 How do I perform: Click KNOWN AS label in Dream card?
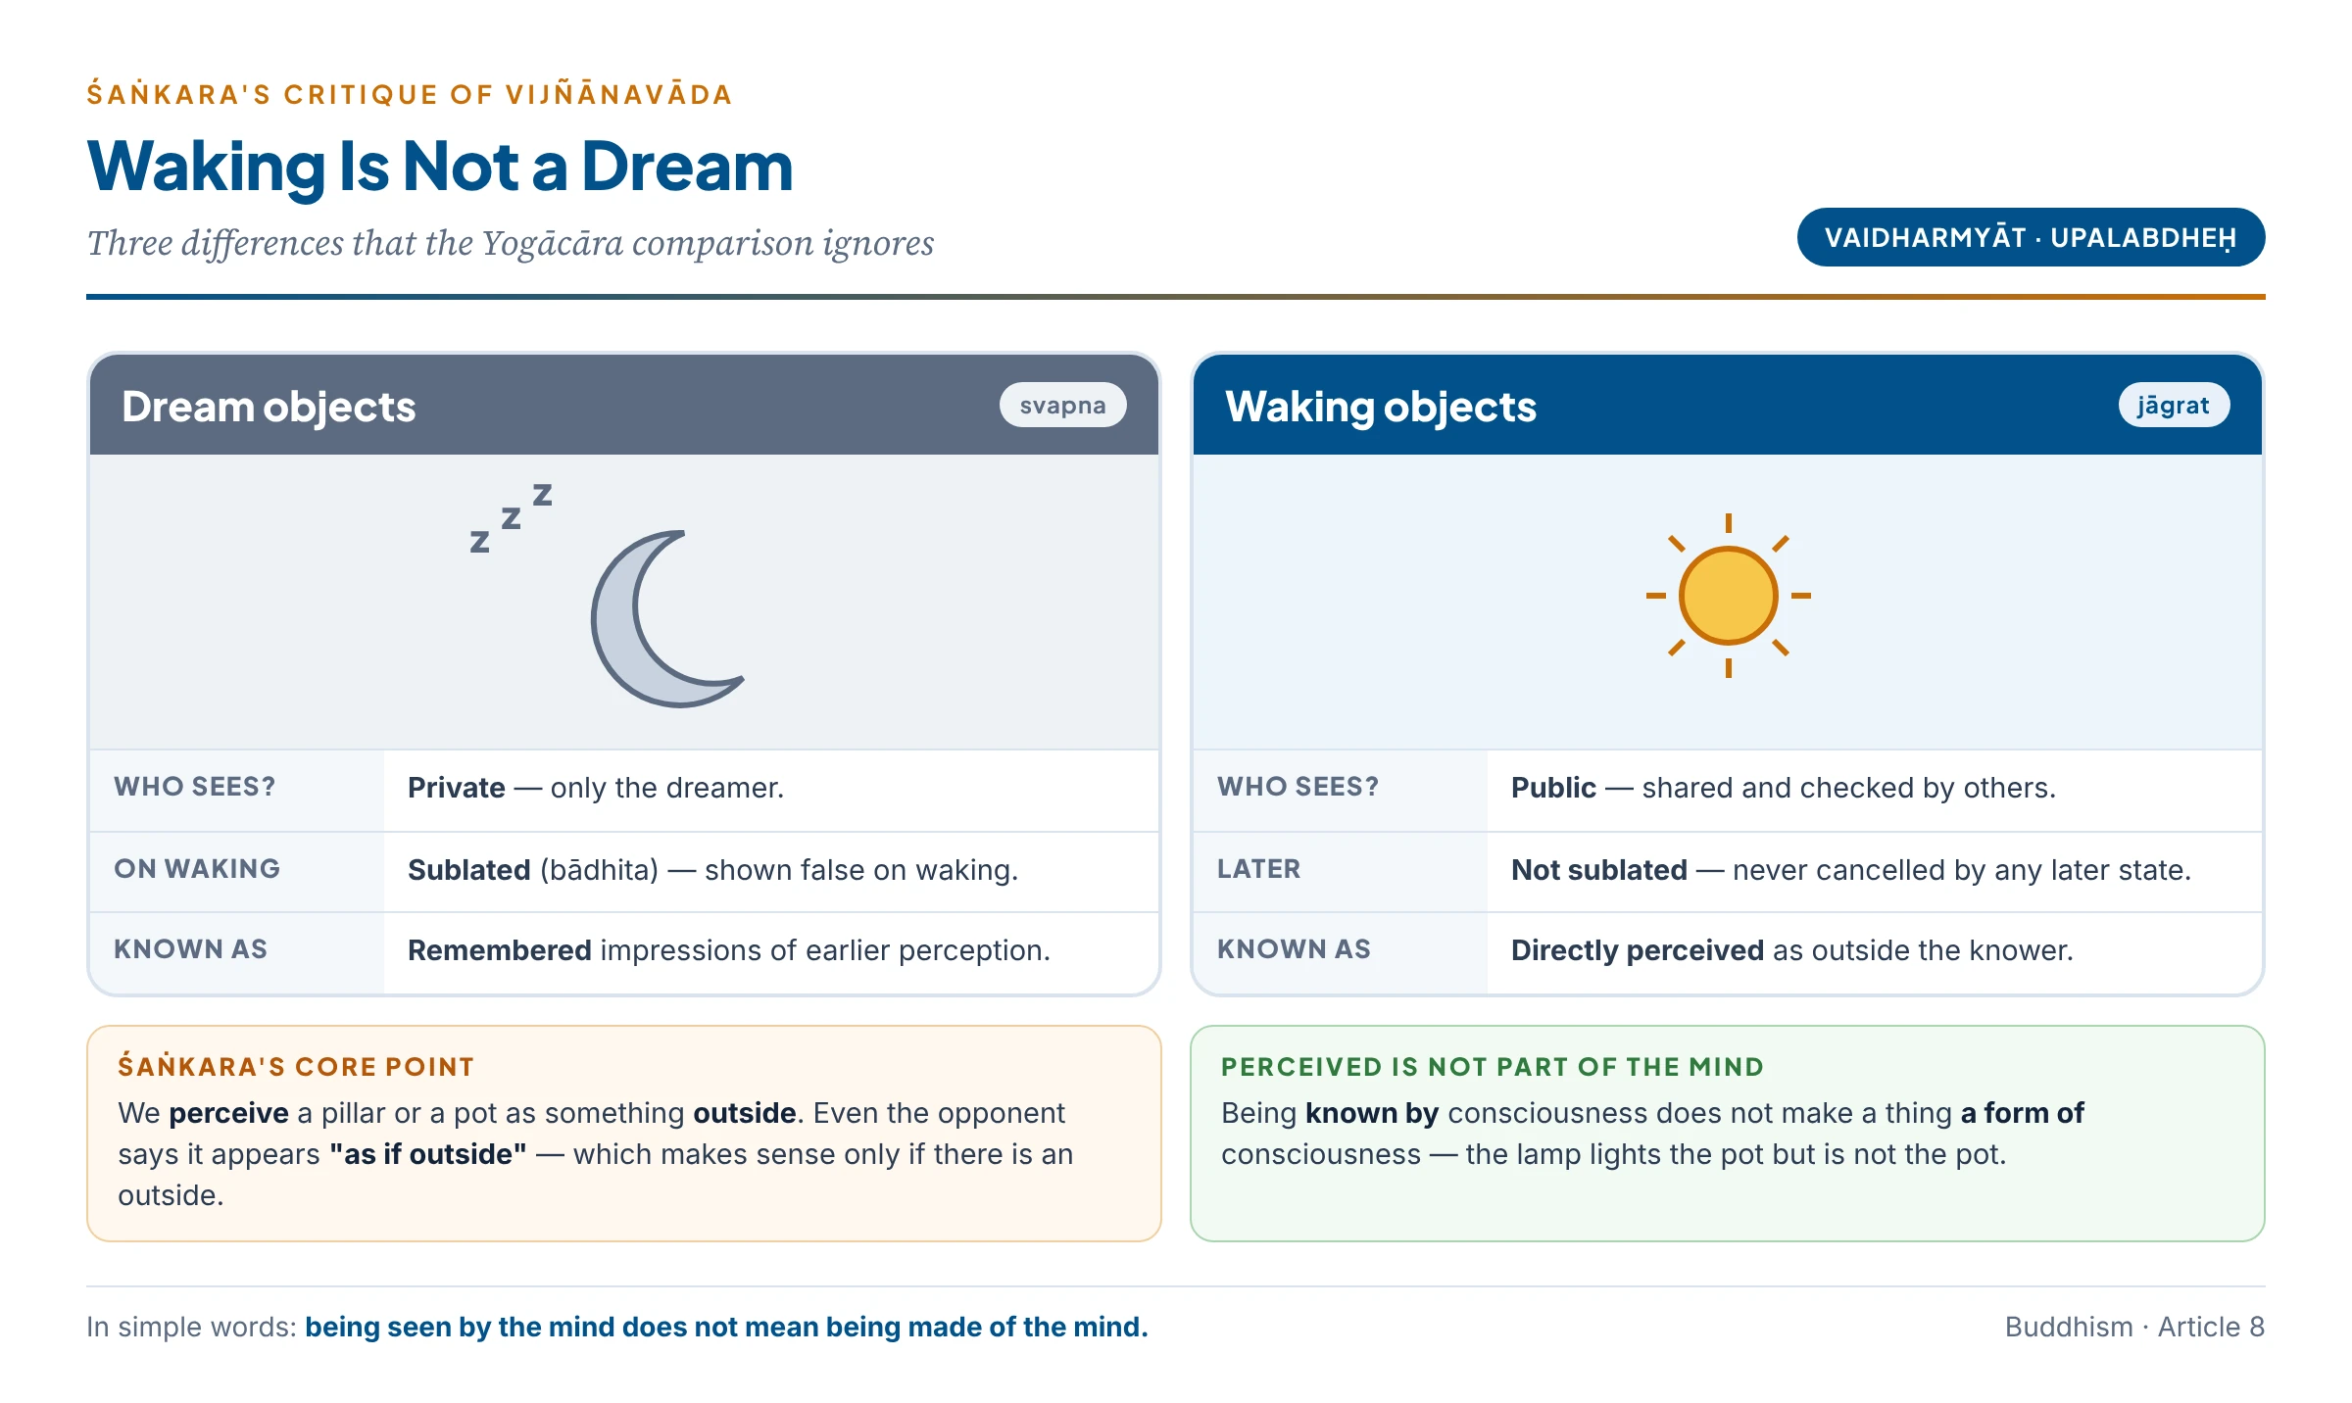190,949
